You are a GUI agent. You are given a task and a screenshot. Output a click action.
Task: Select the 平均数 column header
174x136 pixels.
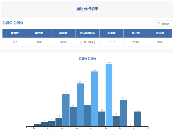pyautogui.click(x=63, y=33)
